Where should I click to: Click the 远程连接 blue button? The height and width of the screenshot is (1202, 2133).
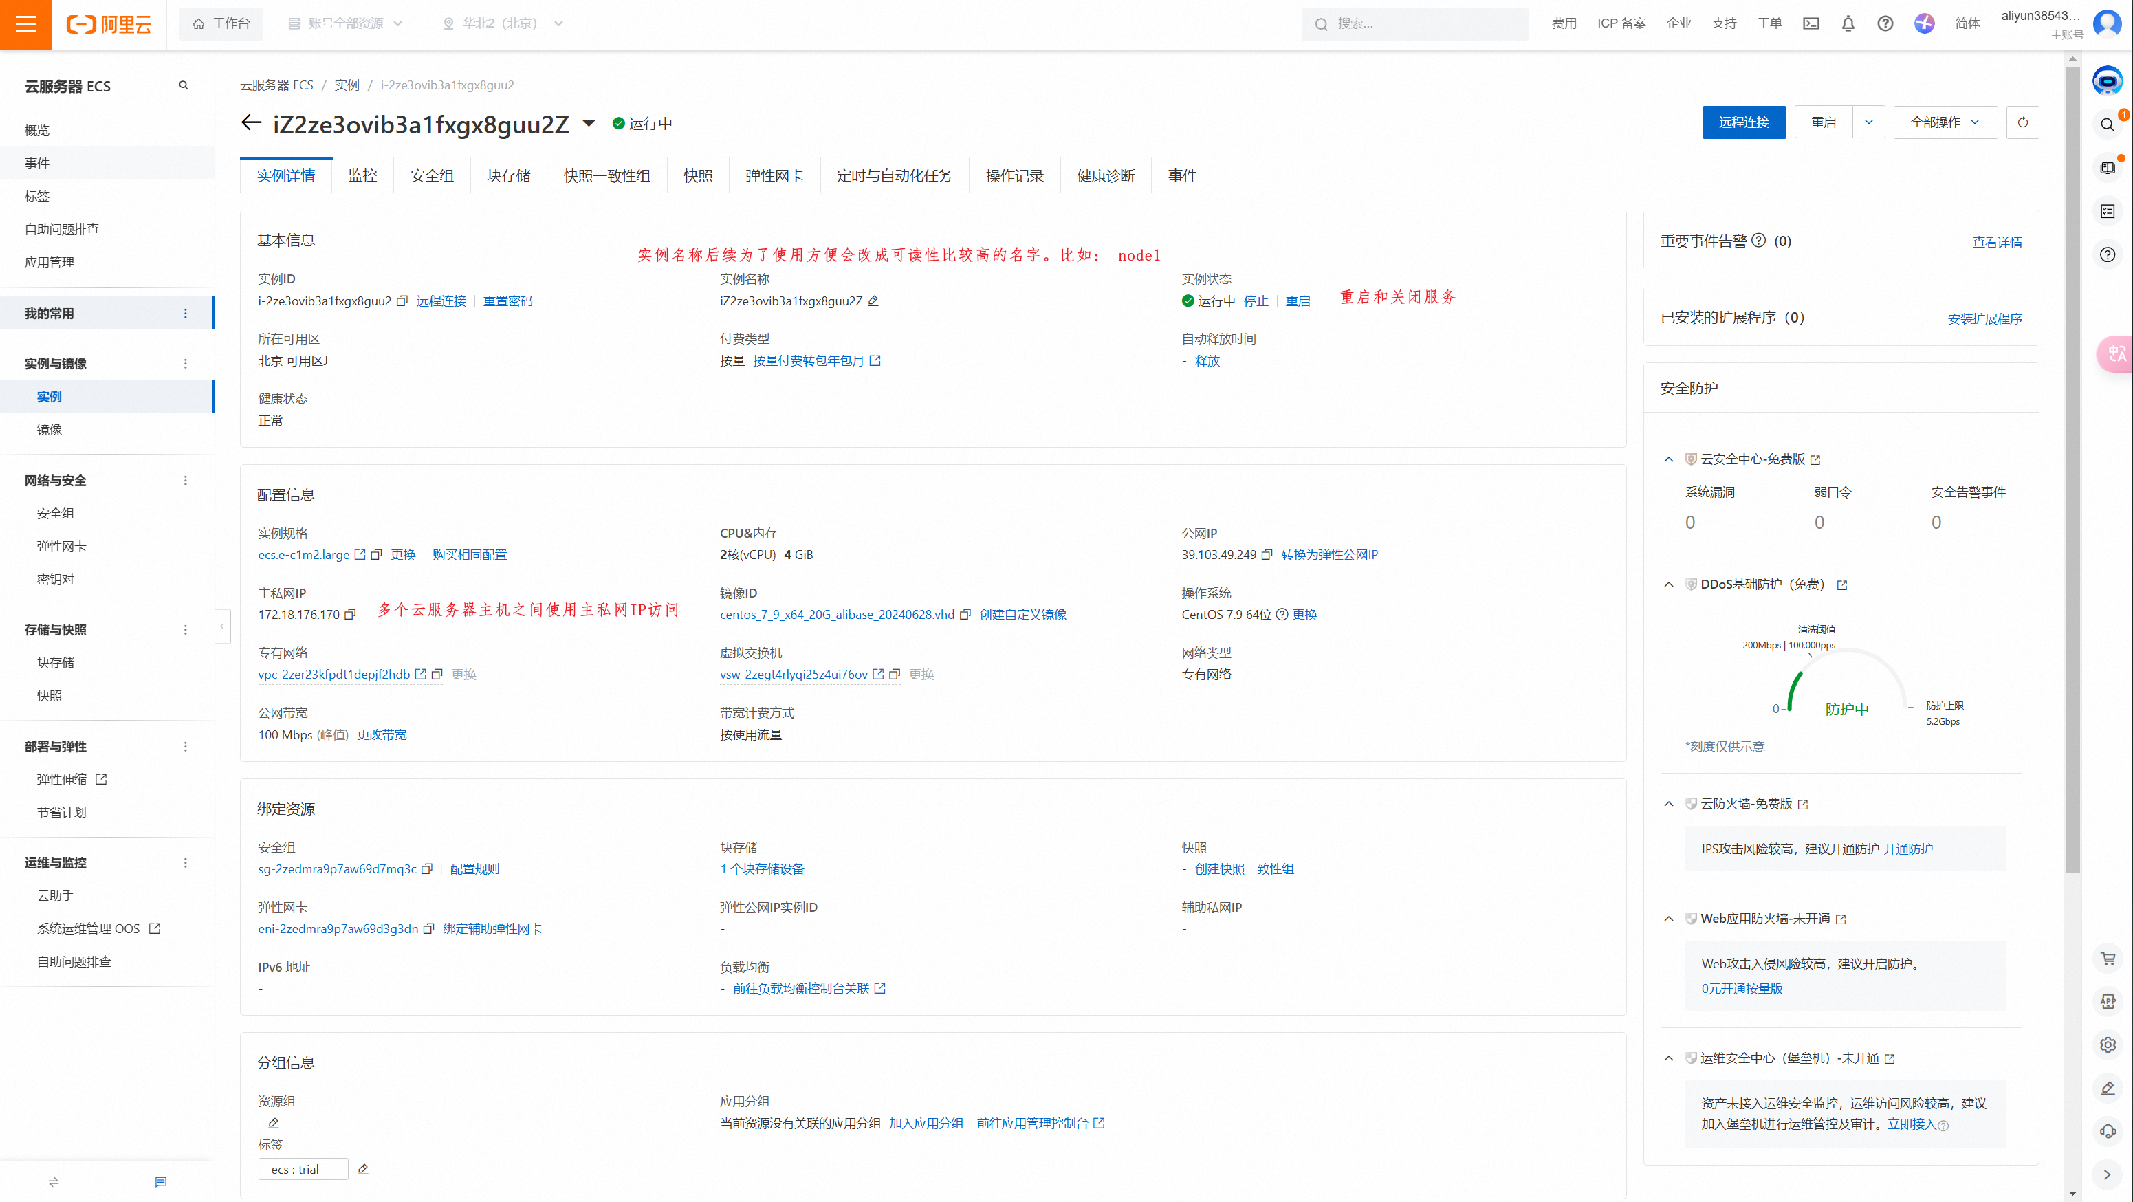[x=1744, y=122]
